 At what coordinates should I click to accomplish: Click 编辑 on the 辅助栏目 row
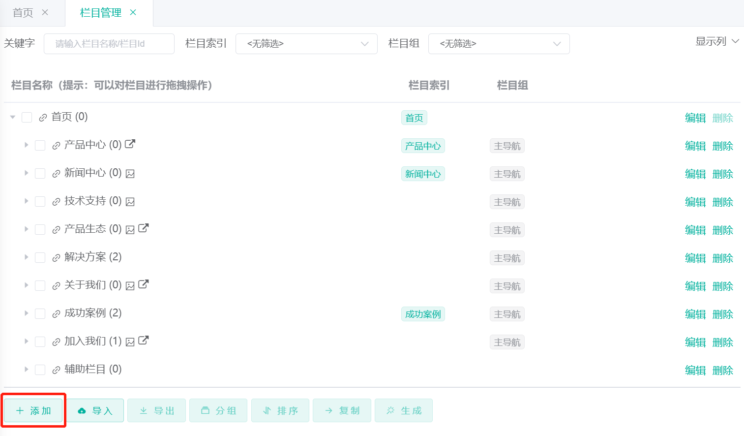pyautogui.click(x=695, y=370)
